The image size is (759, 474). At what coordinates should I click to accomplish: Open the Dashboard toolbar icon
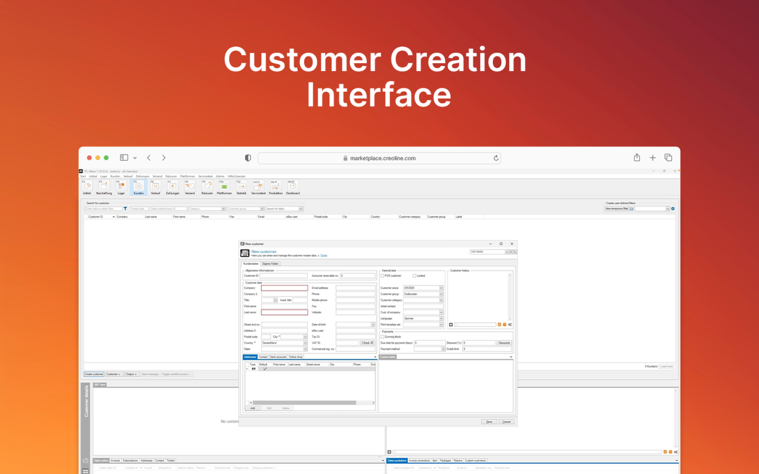293,187
